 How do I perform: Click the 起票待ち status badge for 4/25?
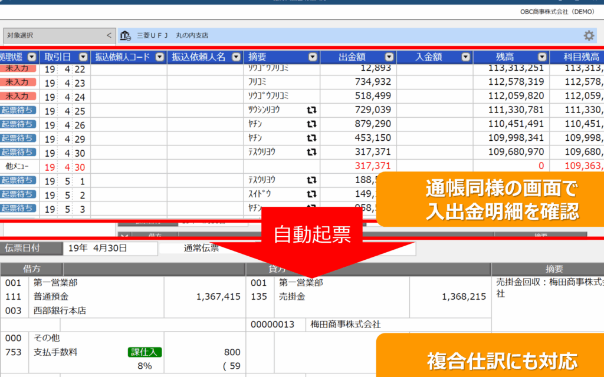17,110
